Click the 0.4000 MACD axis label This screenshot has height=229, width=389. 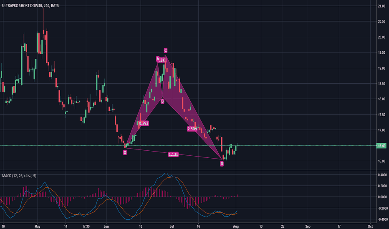pos(382,175)
